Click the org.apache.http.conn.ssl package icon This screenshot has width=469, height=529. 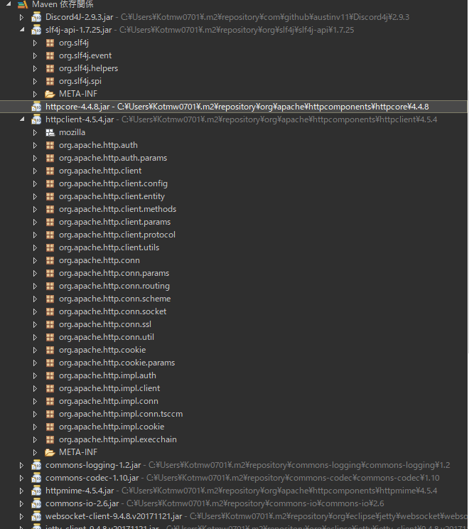[50, 325]
